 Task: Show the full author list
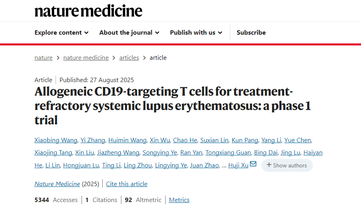287,165
